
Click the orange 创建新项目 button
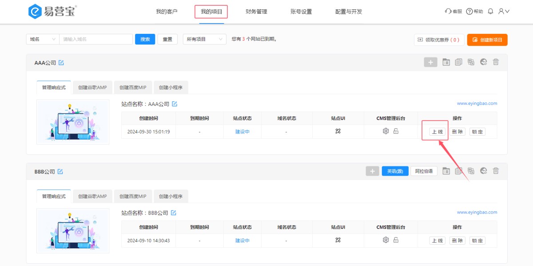point(487,40)
